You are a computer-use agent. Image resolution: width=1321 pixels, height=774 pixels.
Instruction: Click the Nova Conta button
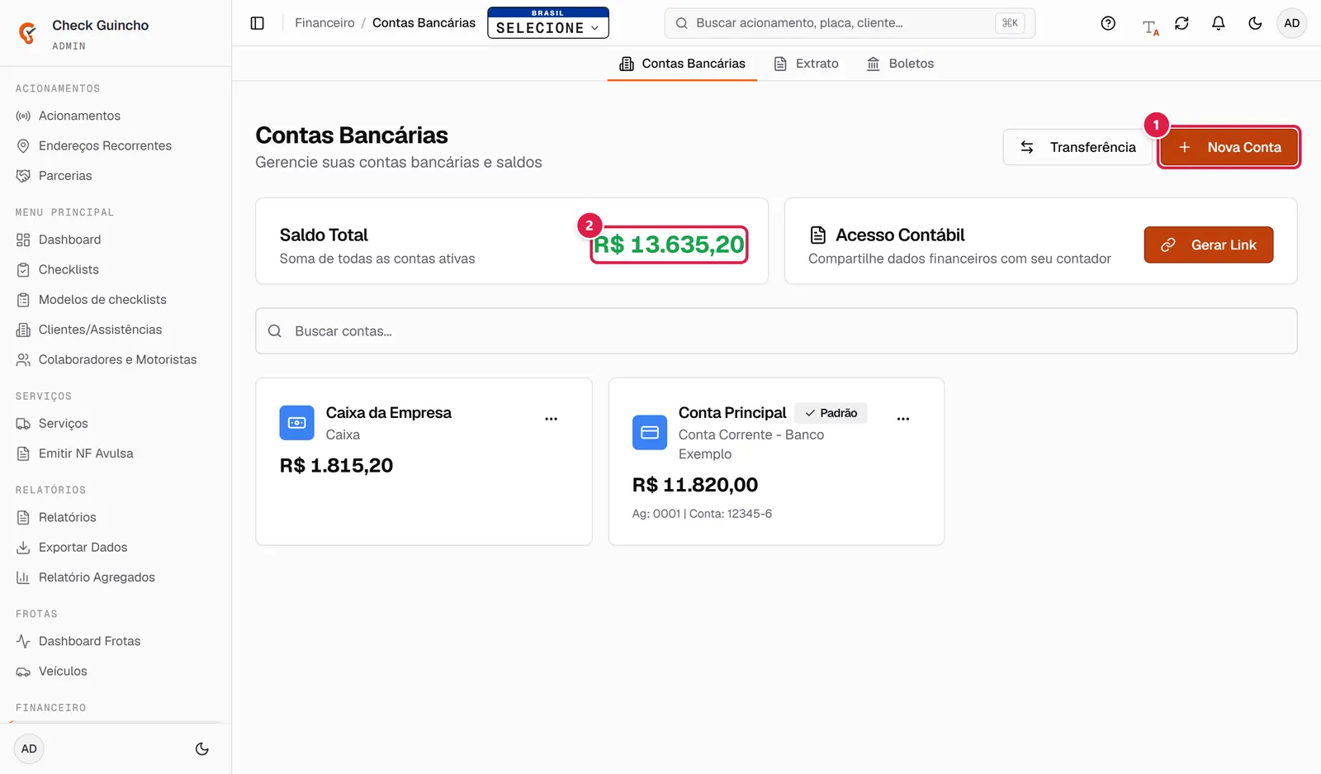click(1229, 147)
